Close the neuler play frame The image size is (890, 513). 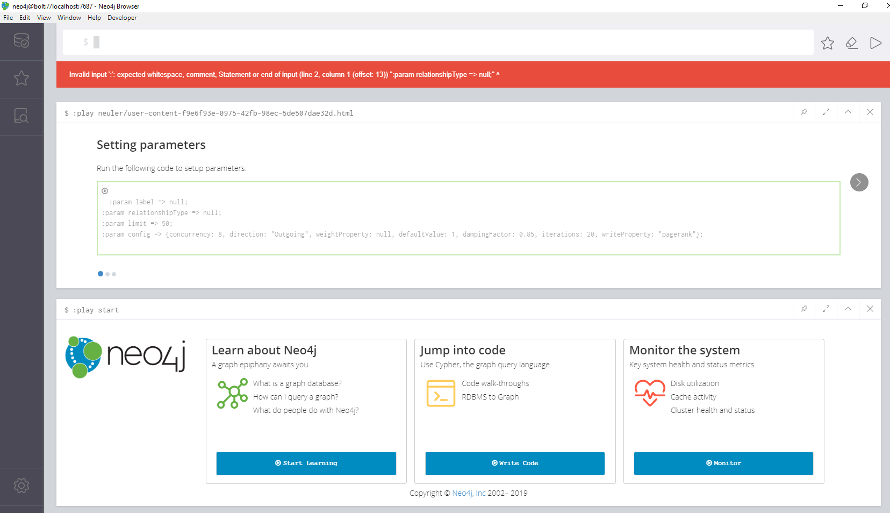coord(870,112)
